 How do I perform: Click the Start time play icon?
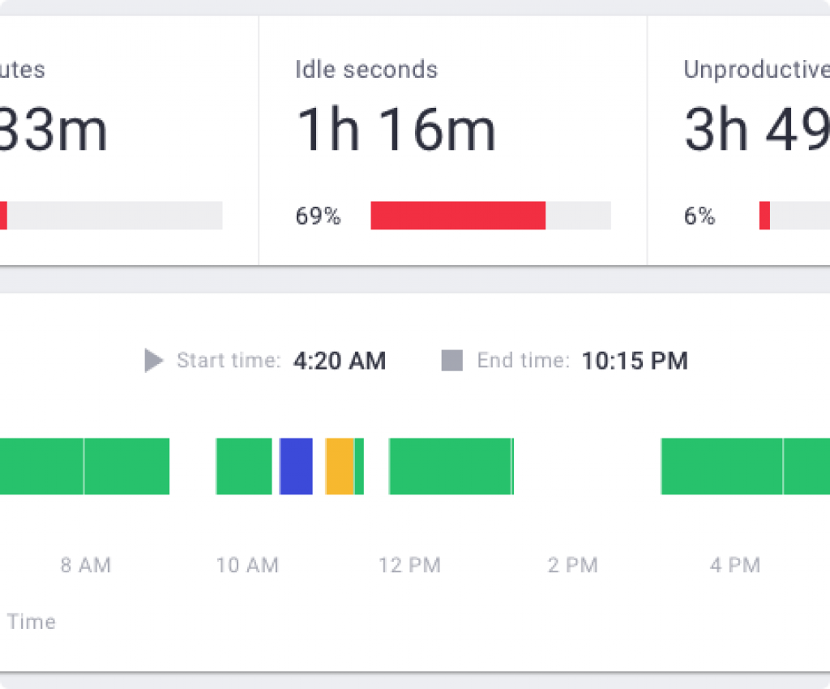(x=152, y=361)
